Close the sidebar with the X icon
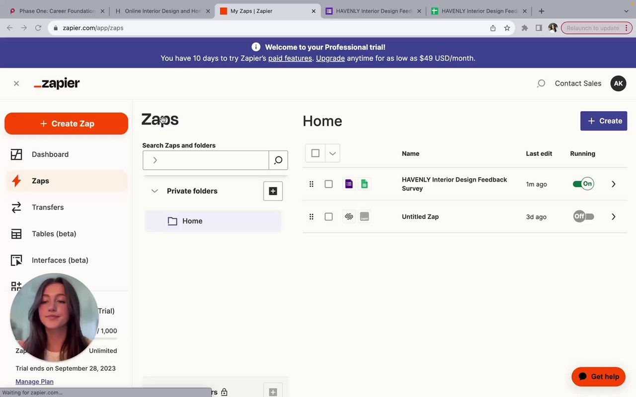 pos(16,83)
